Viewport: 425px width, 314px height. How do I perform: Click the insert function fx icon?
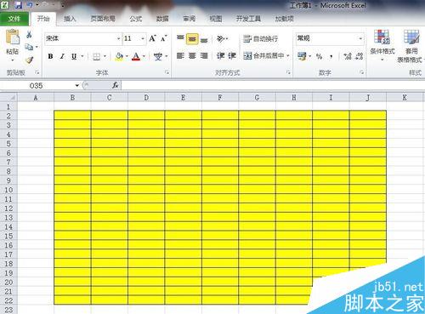[115, 85]
